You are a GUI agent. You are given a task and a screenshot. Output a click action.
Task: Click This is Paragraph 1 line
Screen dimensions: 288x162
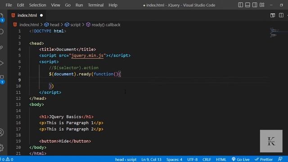(x=71, y=123)
